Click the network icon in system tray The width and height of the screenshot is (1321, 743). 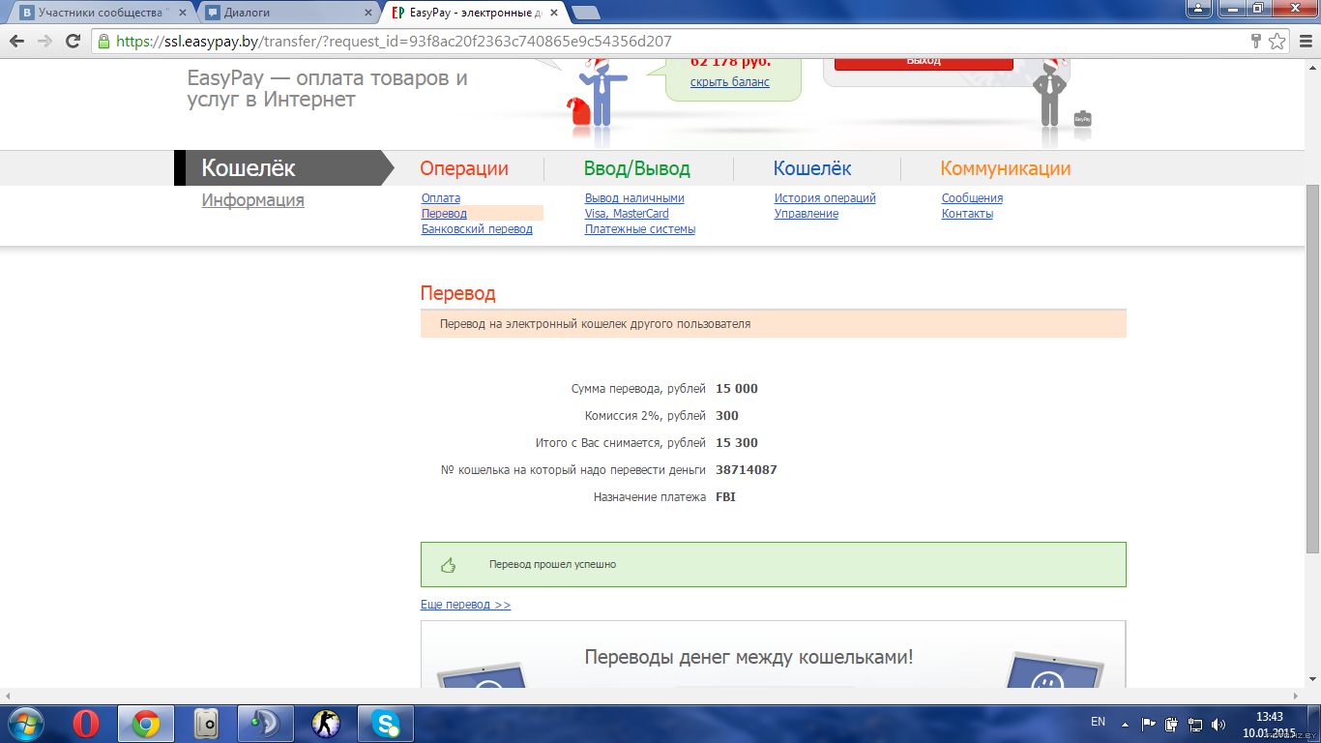(x=1195, y=724)
